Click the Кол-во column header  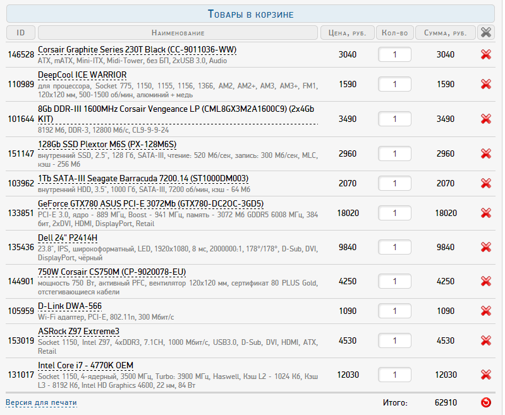(395, 32)
